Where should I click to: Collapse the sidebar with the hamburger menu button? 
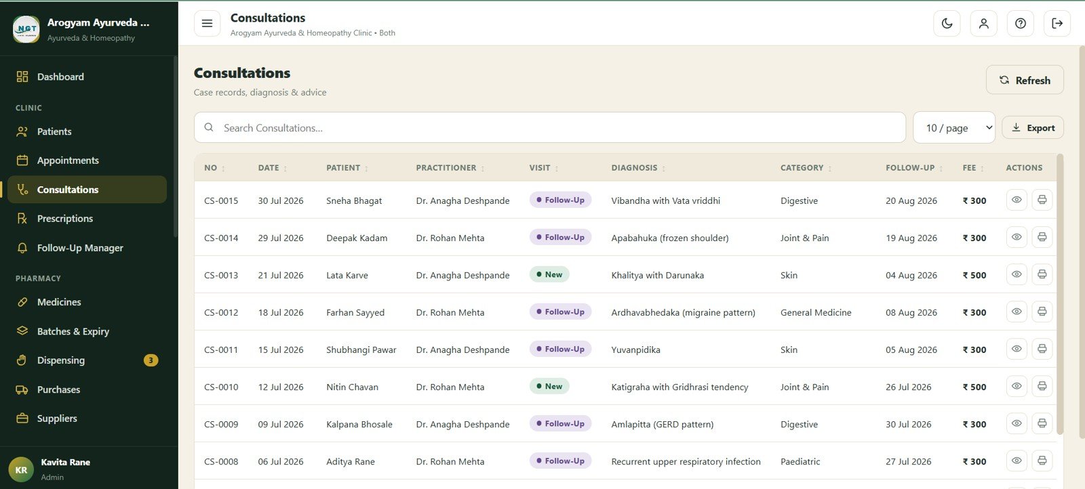(207, 24)
